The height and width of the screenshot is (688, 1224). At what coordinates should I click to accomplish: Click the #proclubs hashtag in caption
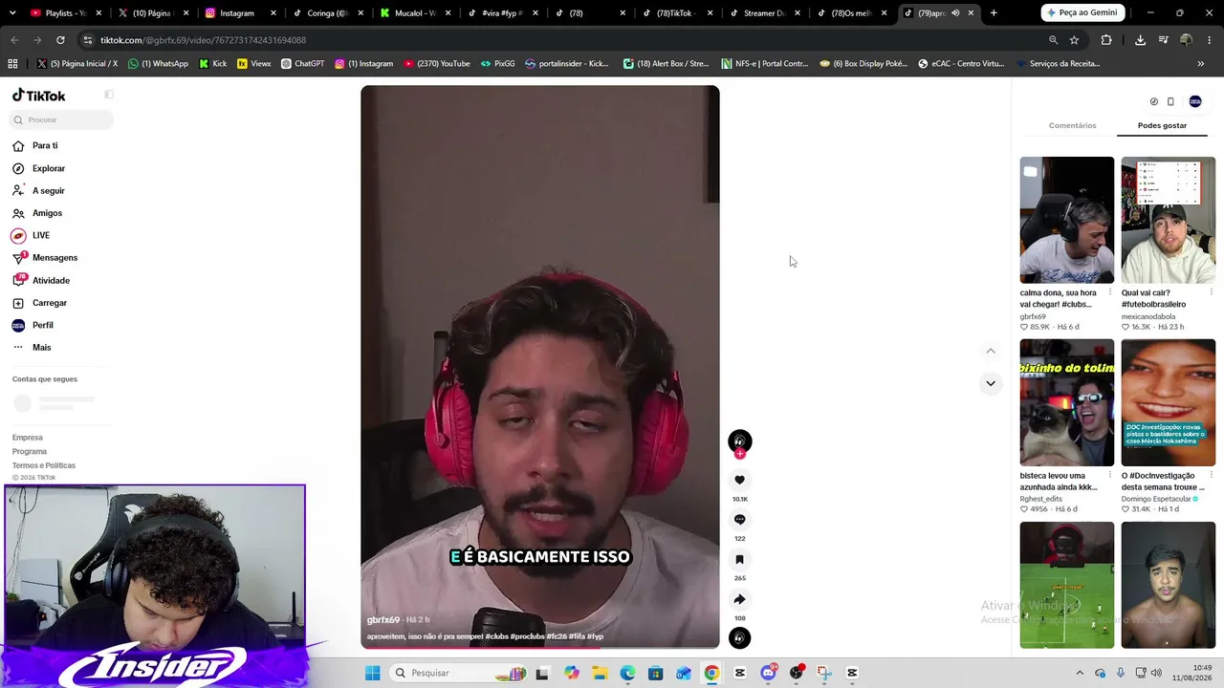click(528, 636)
